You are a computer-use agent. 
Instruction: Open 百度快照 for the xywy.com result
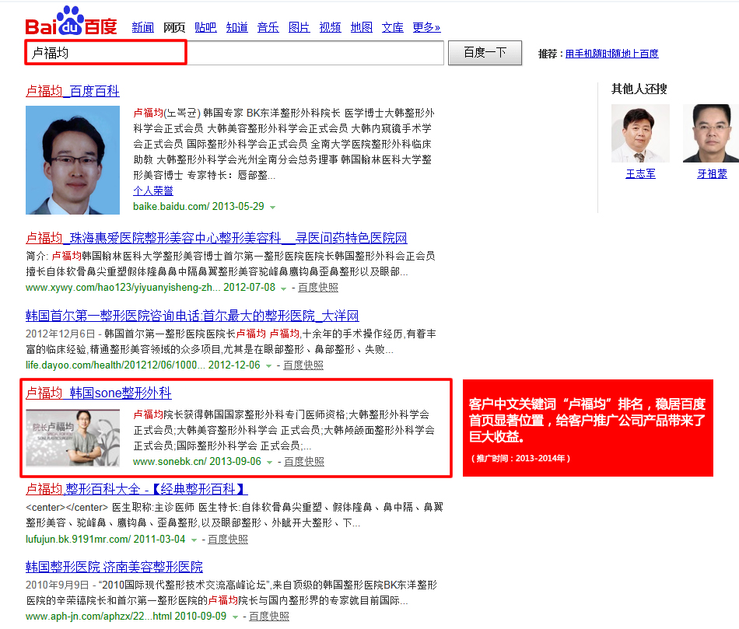[x=318, y=288]
